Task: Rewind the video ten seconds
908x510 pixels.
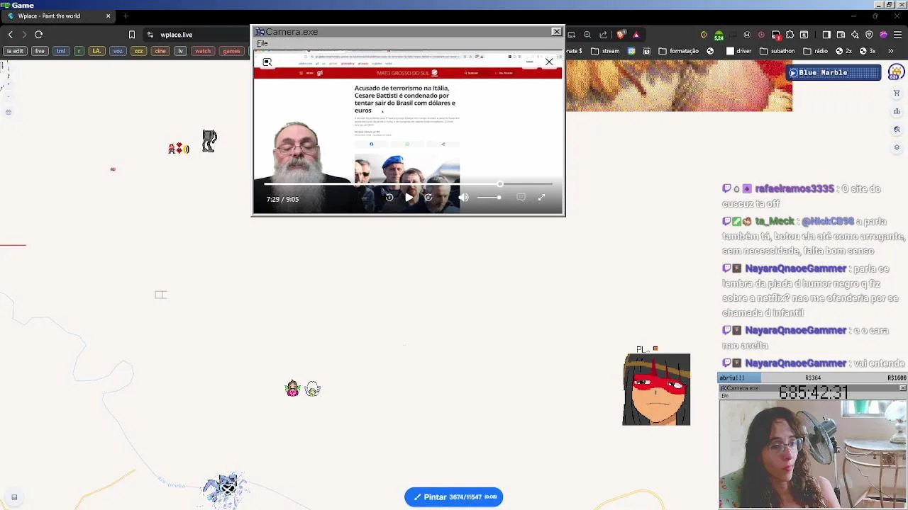Action: click(x=389, y=198)
